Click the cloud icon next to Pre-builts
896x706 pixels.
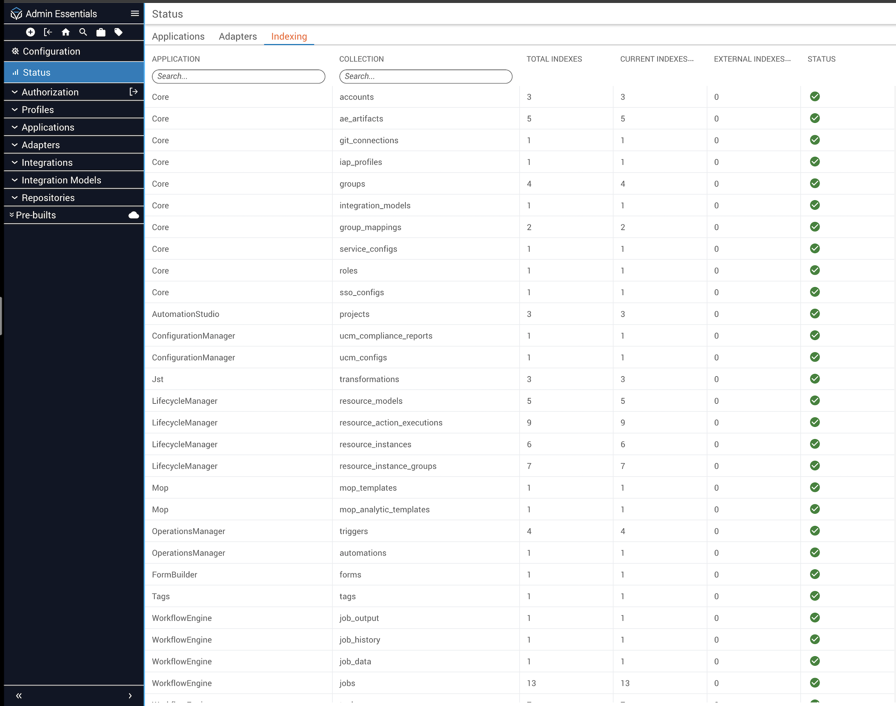[x=133, y=215]
